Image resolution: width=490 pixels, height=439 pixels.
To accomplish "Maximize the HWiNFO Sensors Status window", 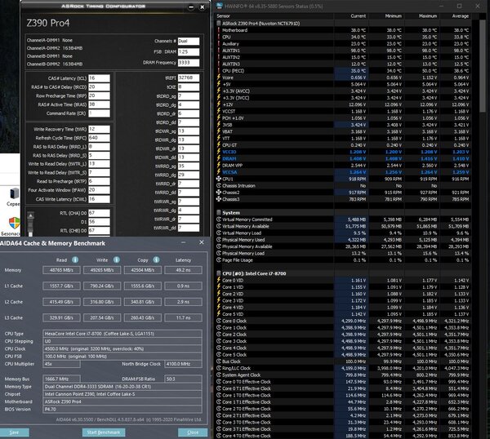I will point(459,6).
